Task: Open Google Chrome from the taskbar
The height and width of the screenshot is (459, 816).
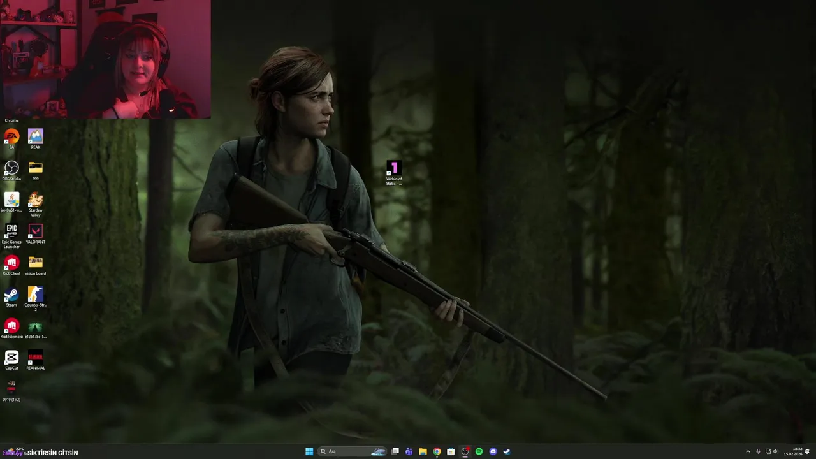Action: click(x=437, y=451)
